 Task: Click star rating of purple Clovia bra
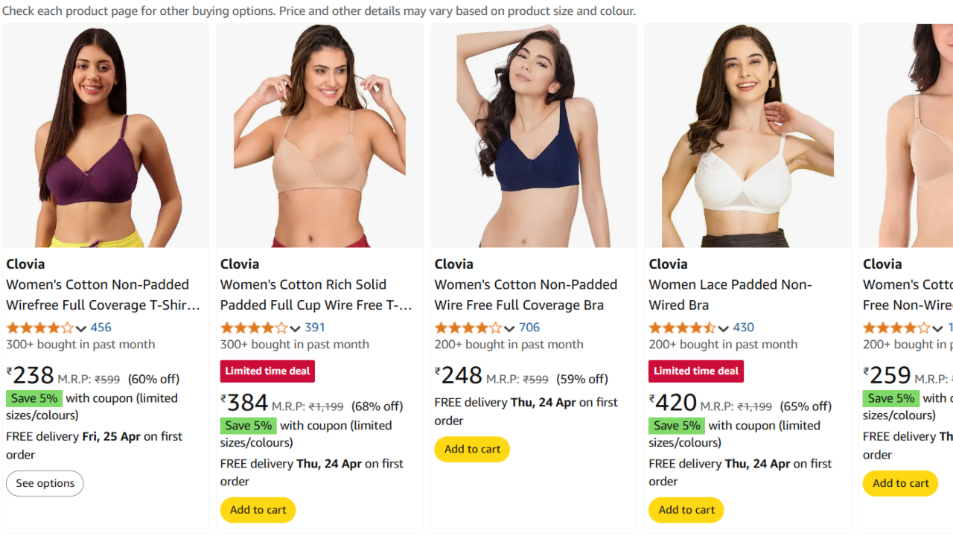point(39,328)
